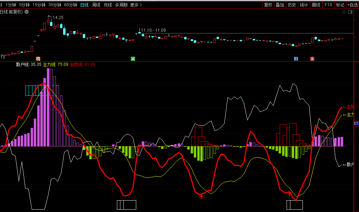The image size is (359, 212).
Task: Click the 主力线 yellow indicator label
Action: click(55, 64)
